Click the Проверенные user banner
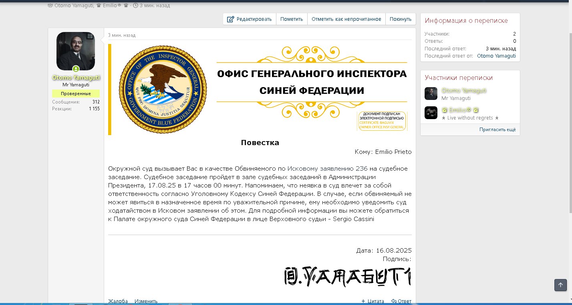 tap(76, 94)
